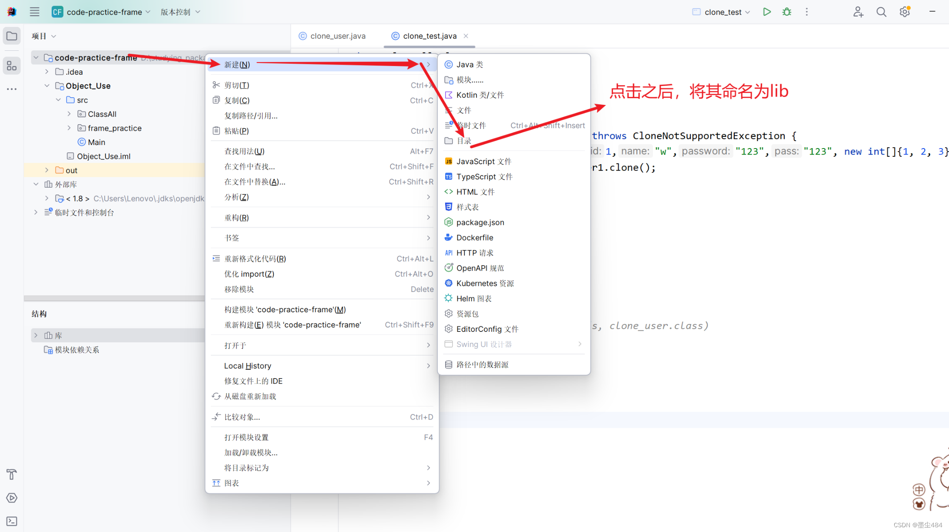
Task: Run clone_test with the green play icon
Action: click(767, 12)
